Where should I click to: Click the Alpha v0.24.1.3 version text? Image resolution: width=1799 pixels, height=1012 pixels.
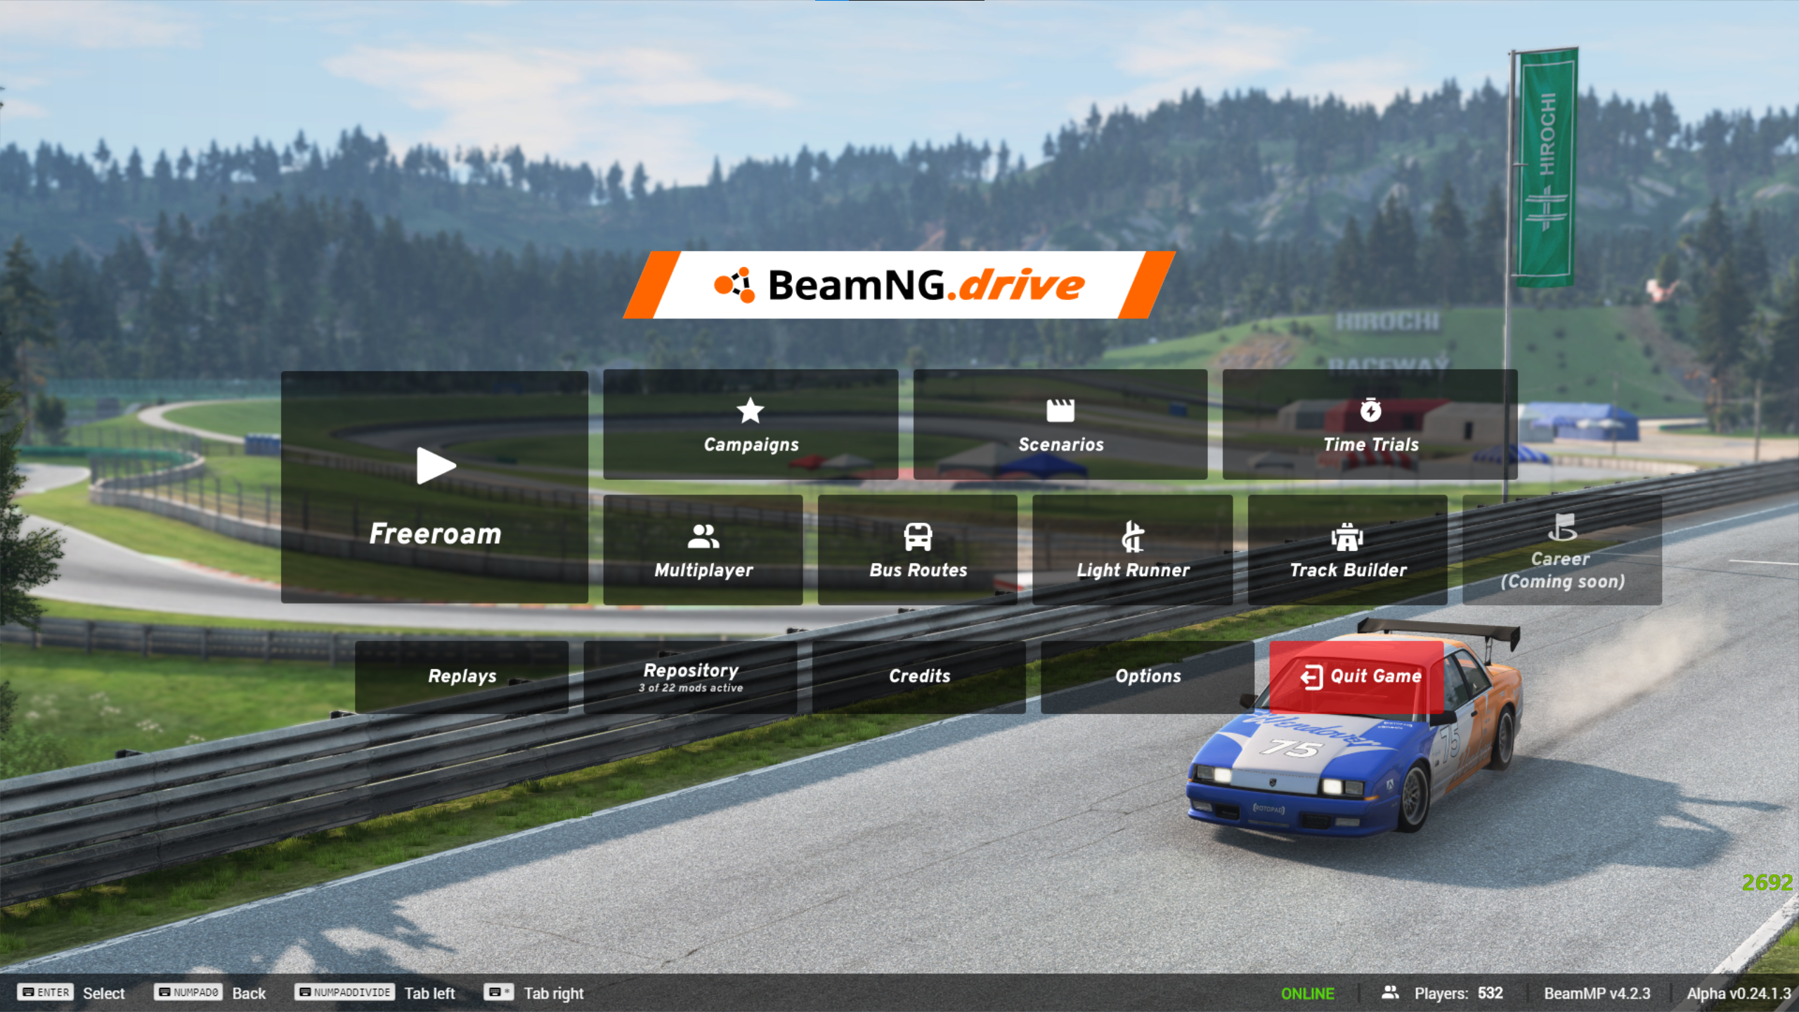pyautogui.click(x=1739, y=993)
